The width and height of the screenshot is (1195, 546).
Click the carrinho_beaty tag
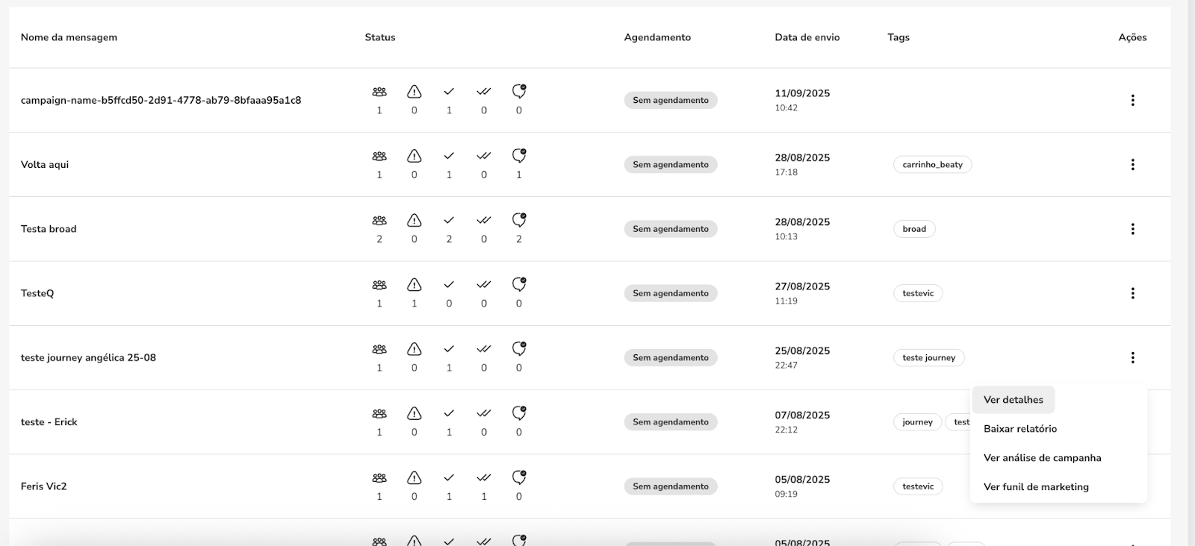tap(932, 165)
